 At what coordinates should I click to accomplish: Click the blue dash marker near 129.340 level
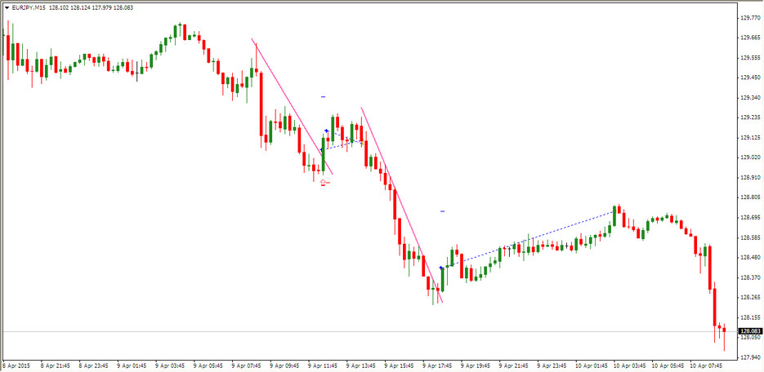(324, 97)
